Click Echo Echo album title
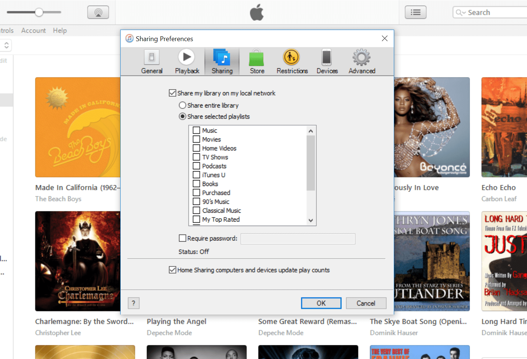 click(499, 187)
